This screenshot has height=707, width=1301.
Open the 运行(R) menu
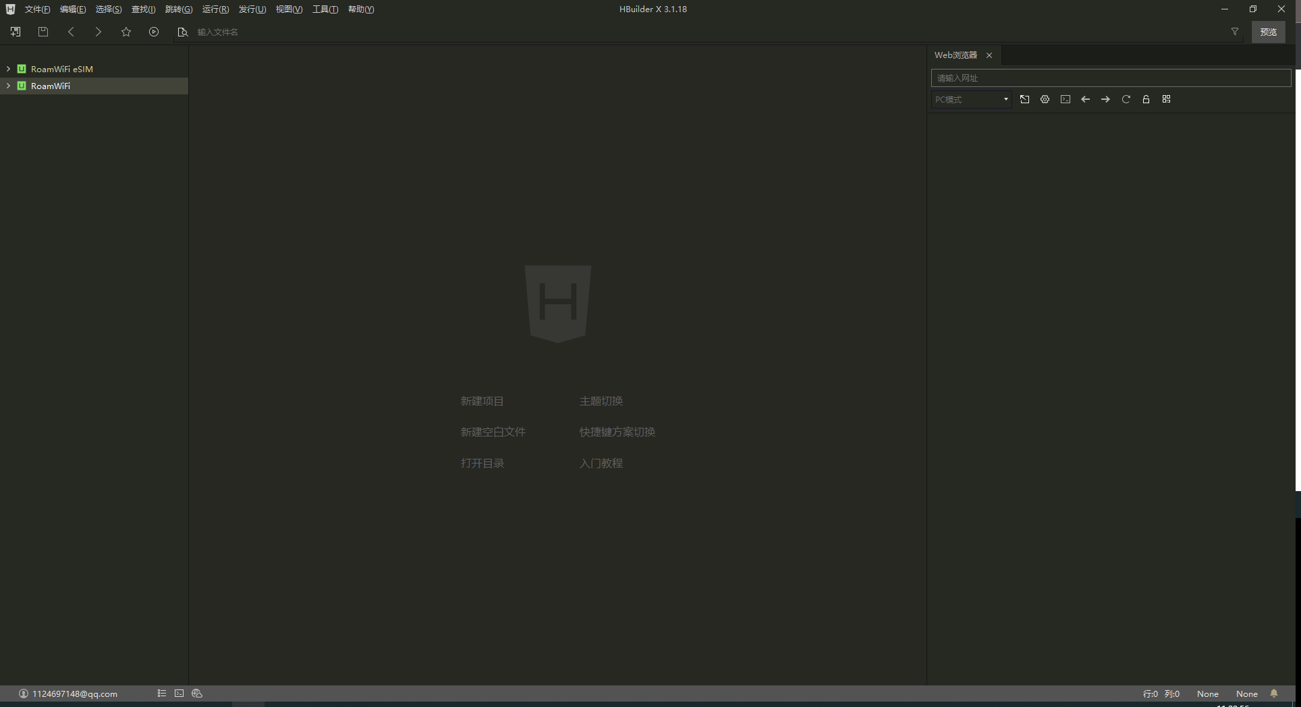click(215, 9)
